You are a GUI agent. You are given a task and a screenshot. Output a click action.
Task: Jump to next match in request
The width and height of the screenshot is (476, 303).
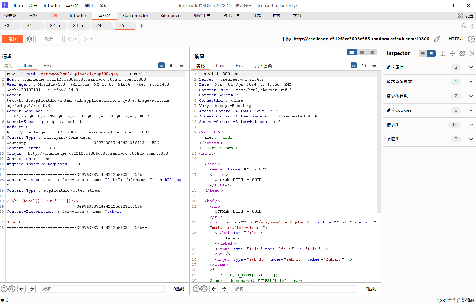click(32, 289)
